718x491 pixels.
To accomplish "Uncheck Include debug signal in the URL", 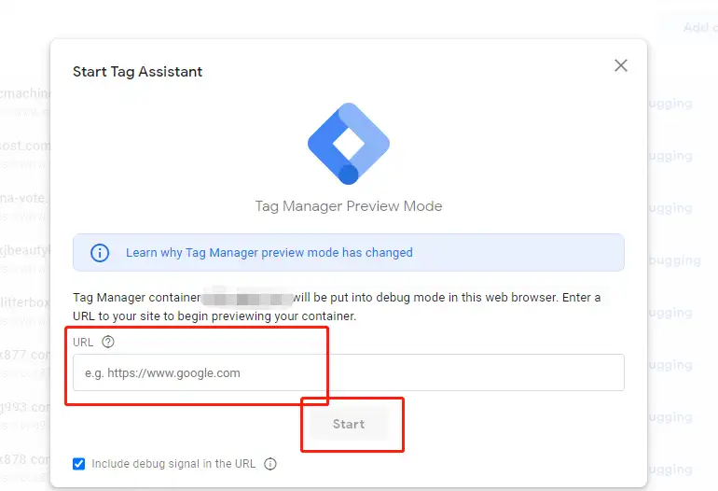I will 78,464.
